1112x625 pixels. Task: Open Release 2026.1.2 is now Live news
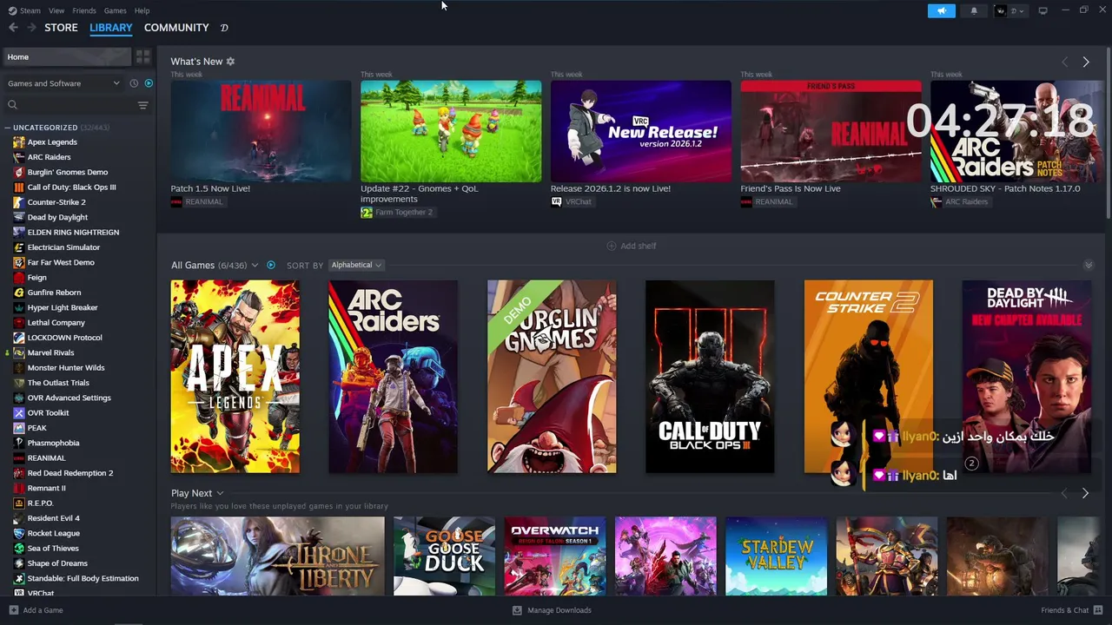pyautogui.click(x=641, y=132)
